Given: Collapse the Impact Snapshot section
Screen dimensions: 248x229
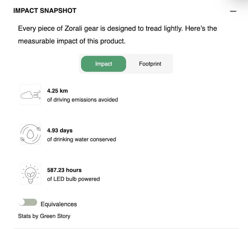Looking at the screenshot, I should 233,11.
